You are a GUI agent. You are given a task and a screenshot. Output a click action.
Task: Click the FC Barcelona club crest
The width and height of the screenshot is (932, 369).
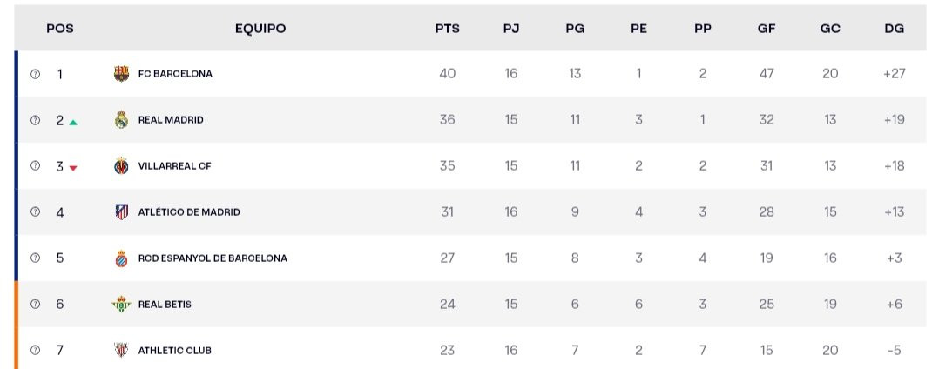121,74
